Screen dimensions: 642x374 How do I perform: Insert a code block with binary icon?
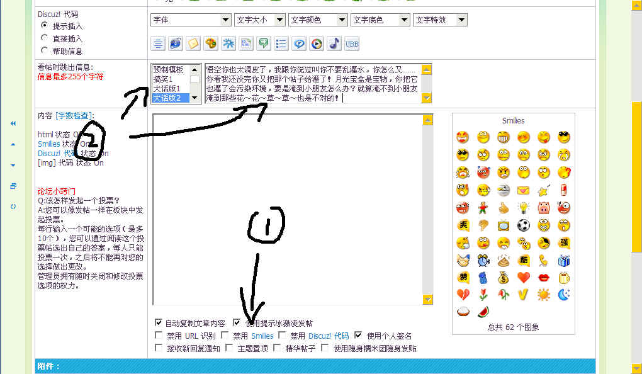[246, 43]
